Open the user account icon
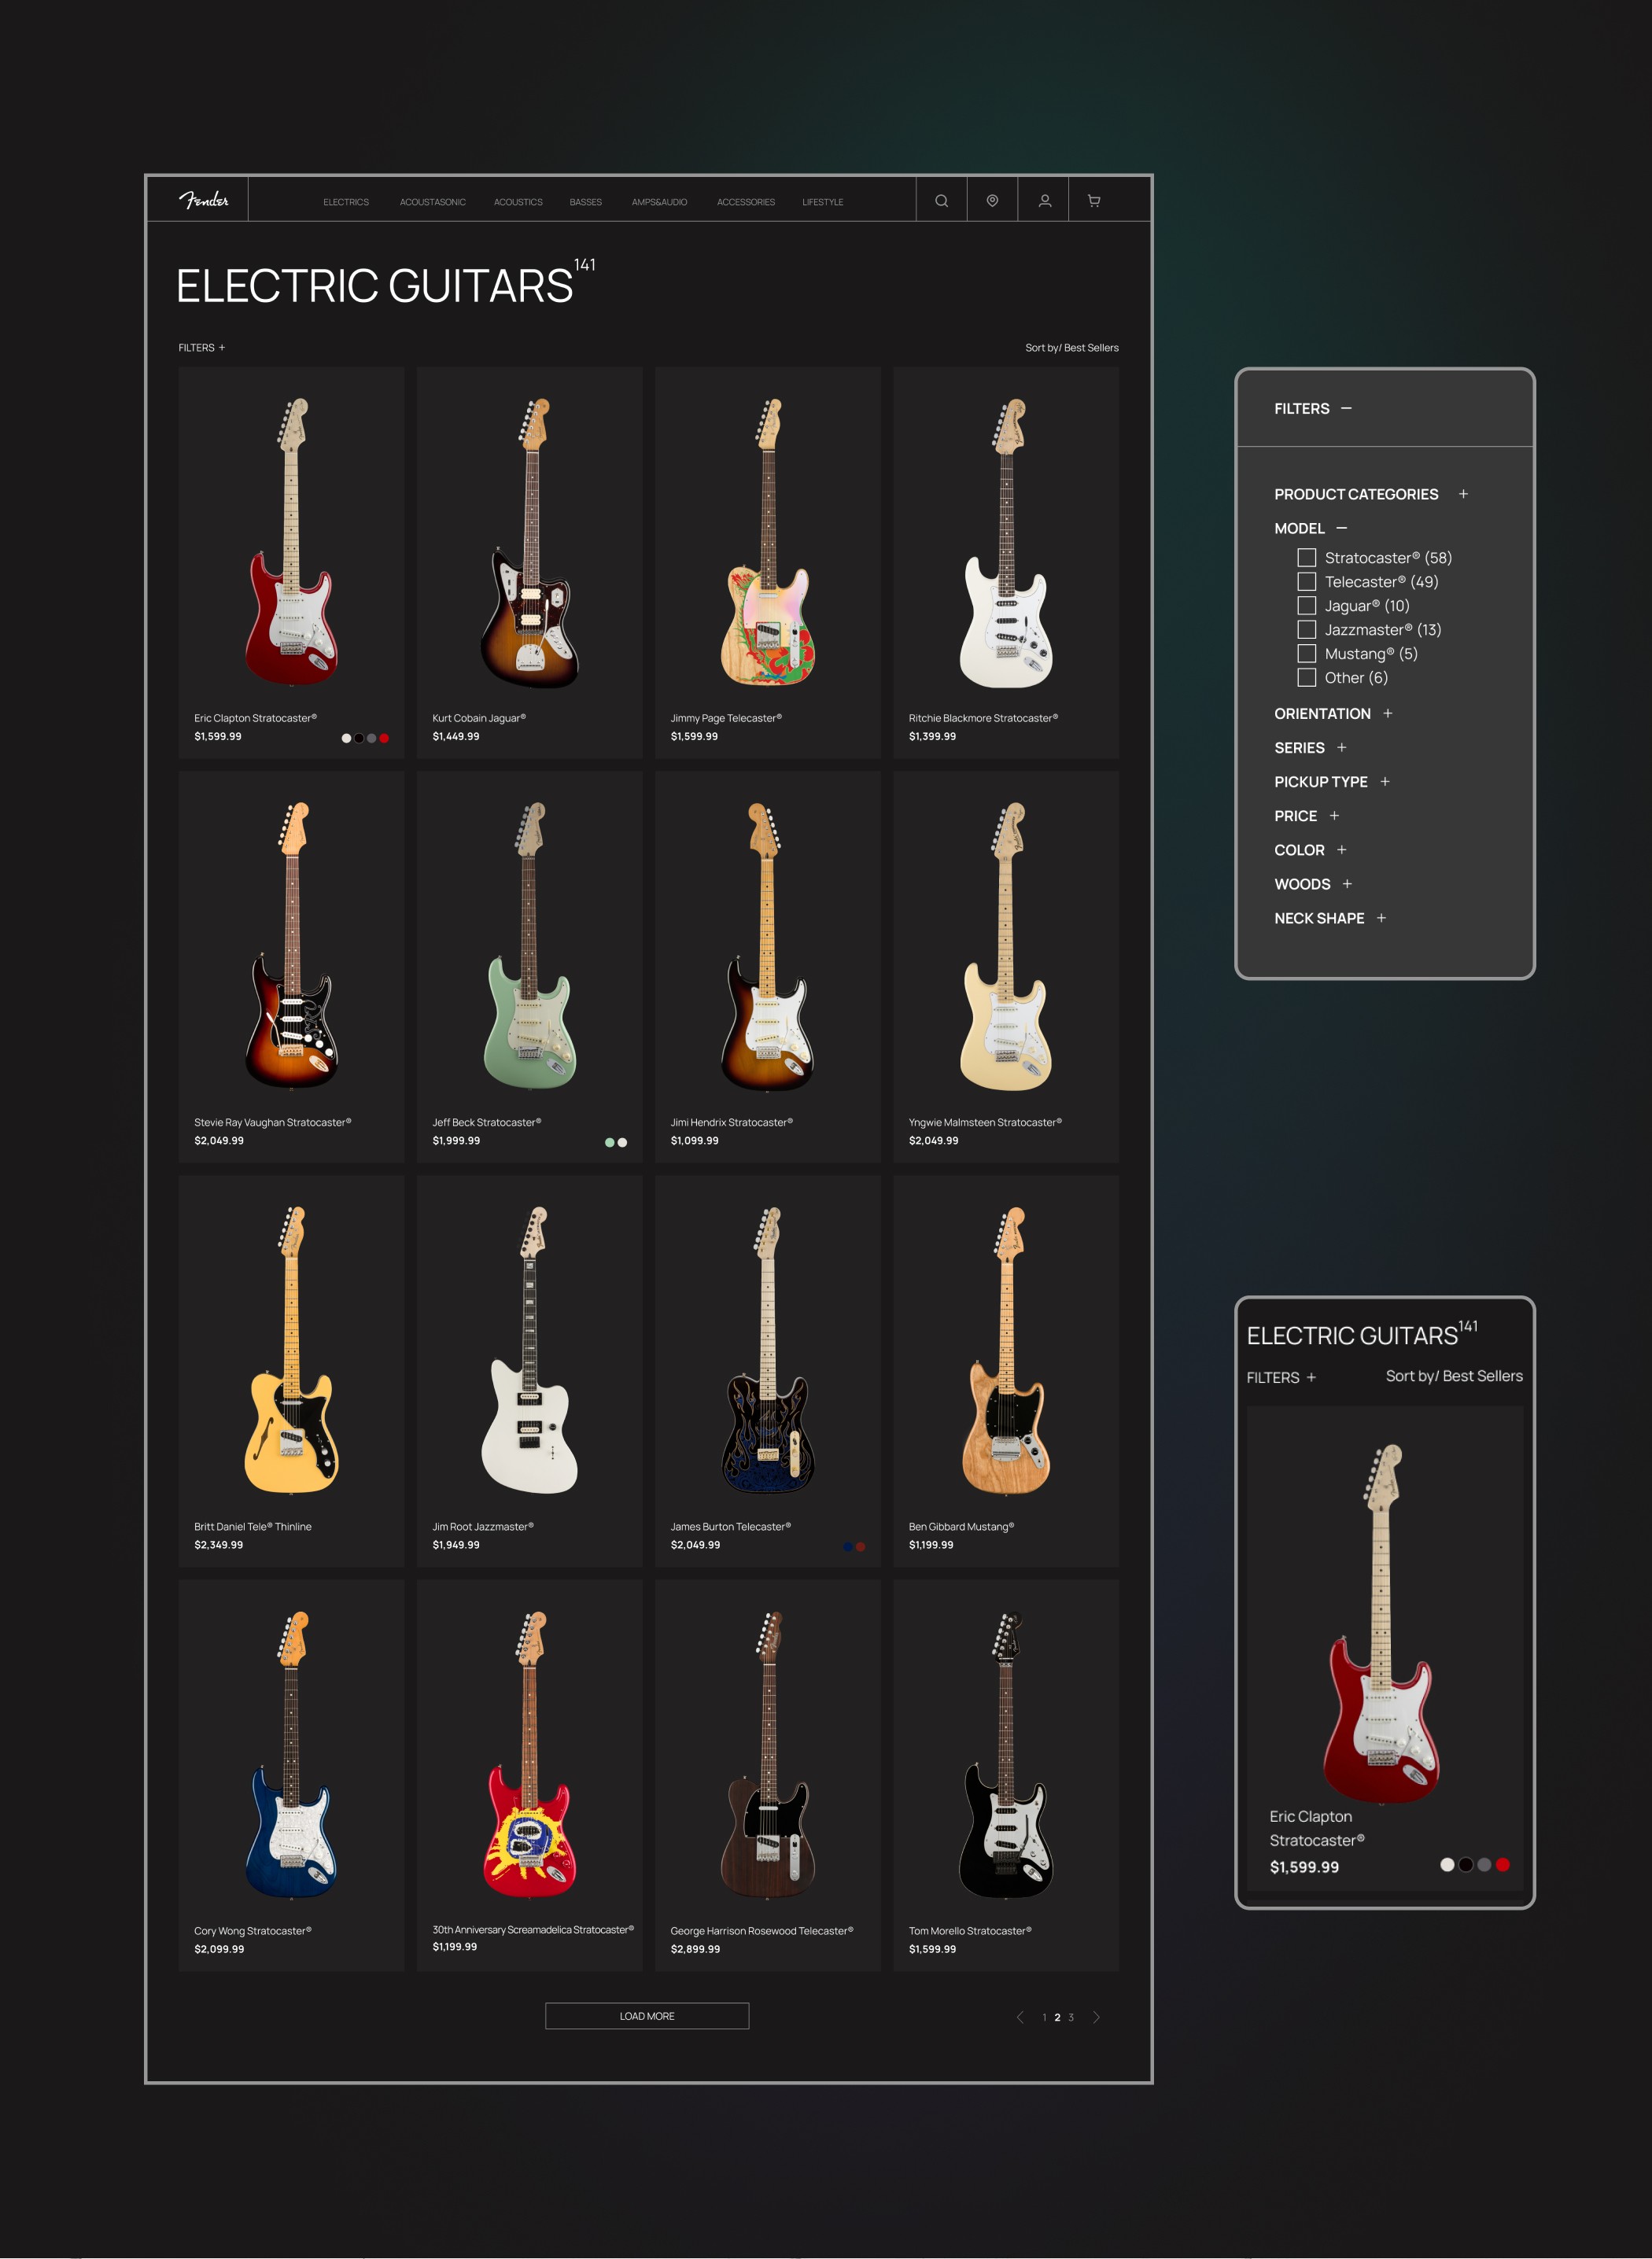Screen dimensions: 1652x2259 tap(1044, 201)
